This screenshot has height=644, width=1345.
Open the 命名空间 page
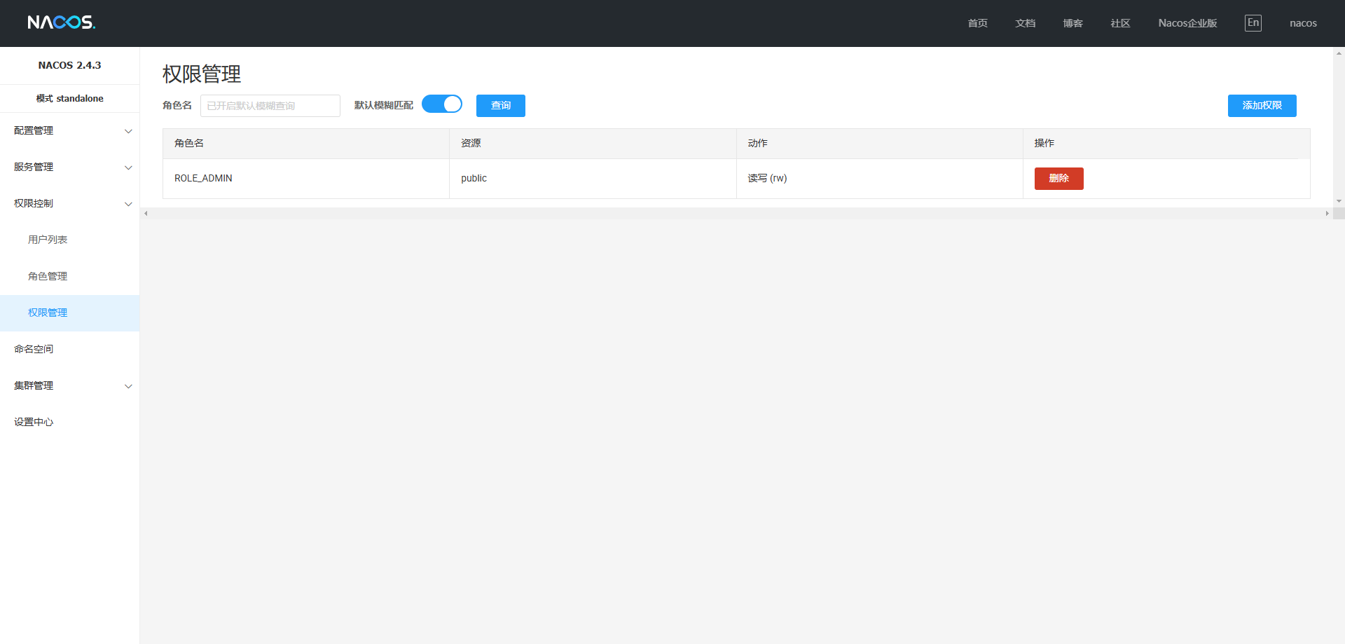[x=69, y=350]
